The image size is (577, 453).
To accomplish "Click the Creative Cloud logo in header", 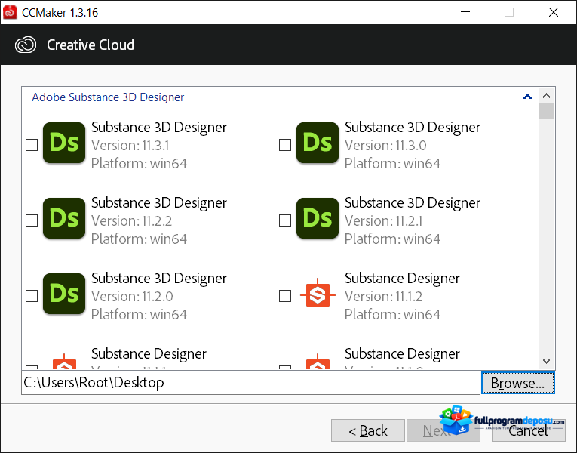I will [x=26, y=45].
